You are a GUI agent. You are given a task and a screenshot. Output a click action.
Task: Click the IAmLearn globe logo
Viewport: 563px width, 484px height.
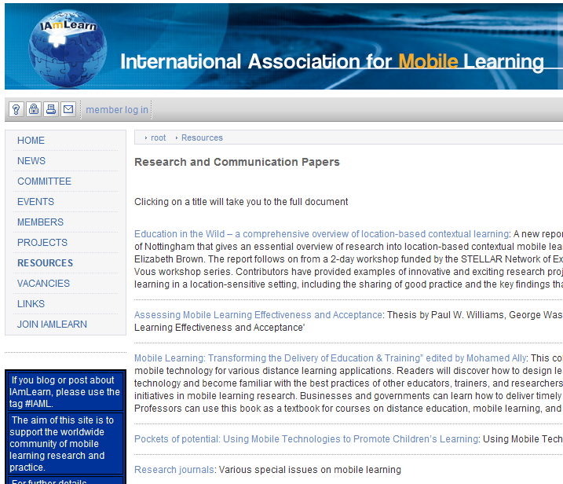(x=68, y=49)
